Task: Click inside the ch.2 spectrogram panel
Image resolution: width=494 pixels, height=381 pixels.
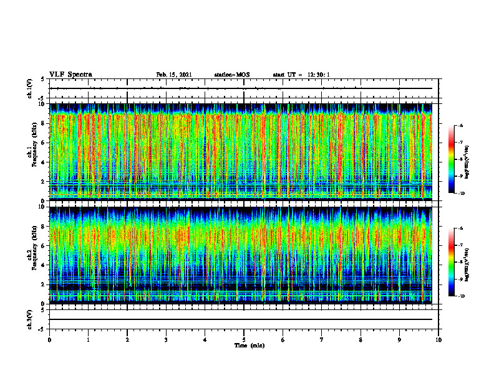Action: 241,255
